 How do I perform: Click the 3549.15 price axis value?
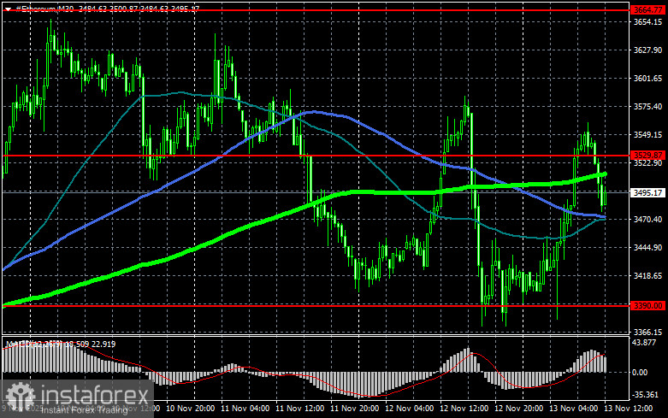(x=648, y=134)
